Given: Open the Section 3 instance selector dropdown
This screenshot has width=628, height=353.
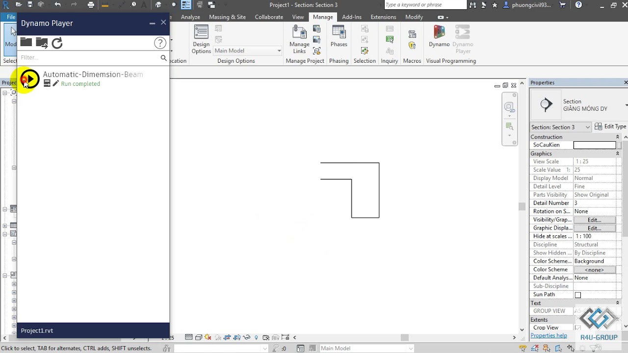Looking at the screenshot, I should tap(560, 127).
